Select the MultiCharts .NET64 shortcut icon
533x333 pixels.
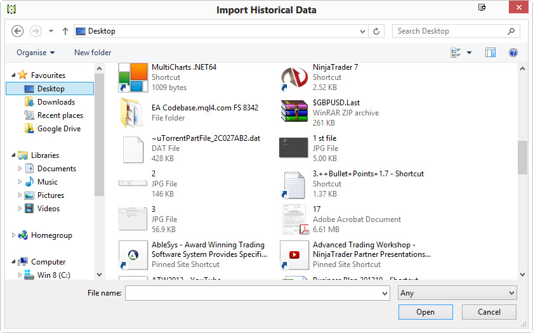(133, 77)
